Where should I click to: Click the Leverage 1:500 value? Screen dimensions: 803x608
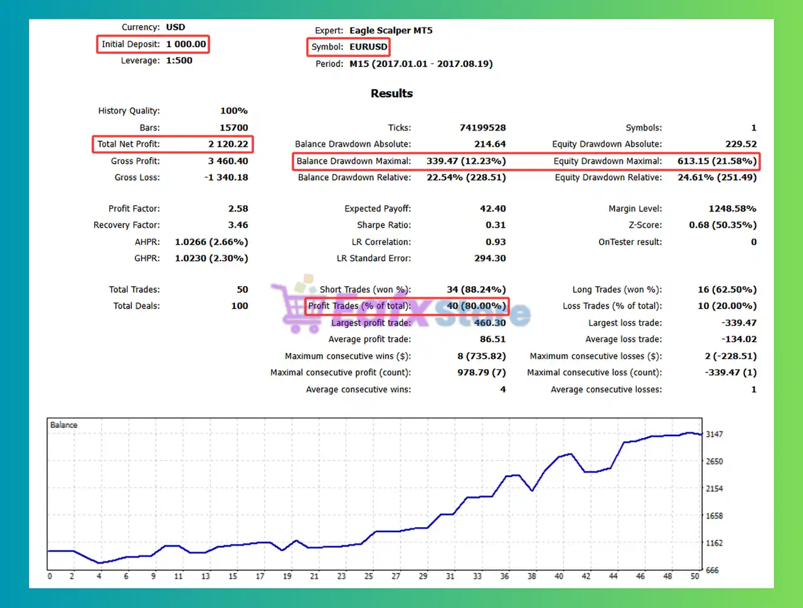pyautogui.click(x=179, y=61)
